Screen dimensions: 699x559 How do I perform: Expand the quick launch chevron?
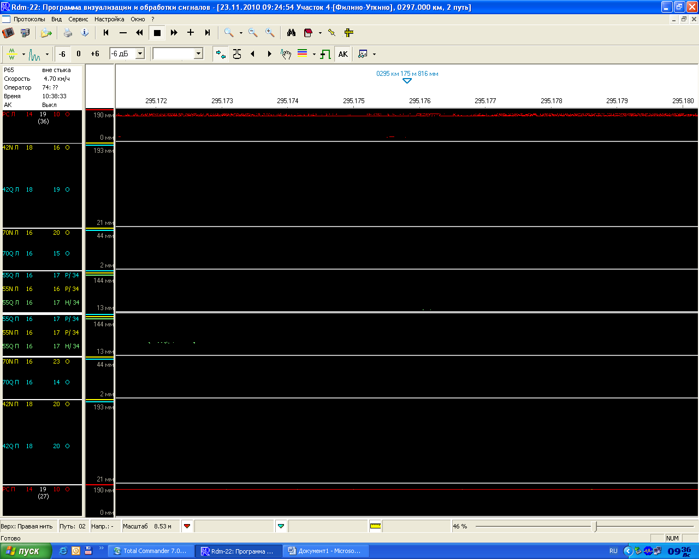click(101, 548)
